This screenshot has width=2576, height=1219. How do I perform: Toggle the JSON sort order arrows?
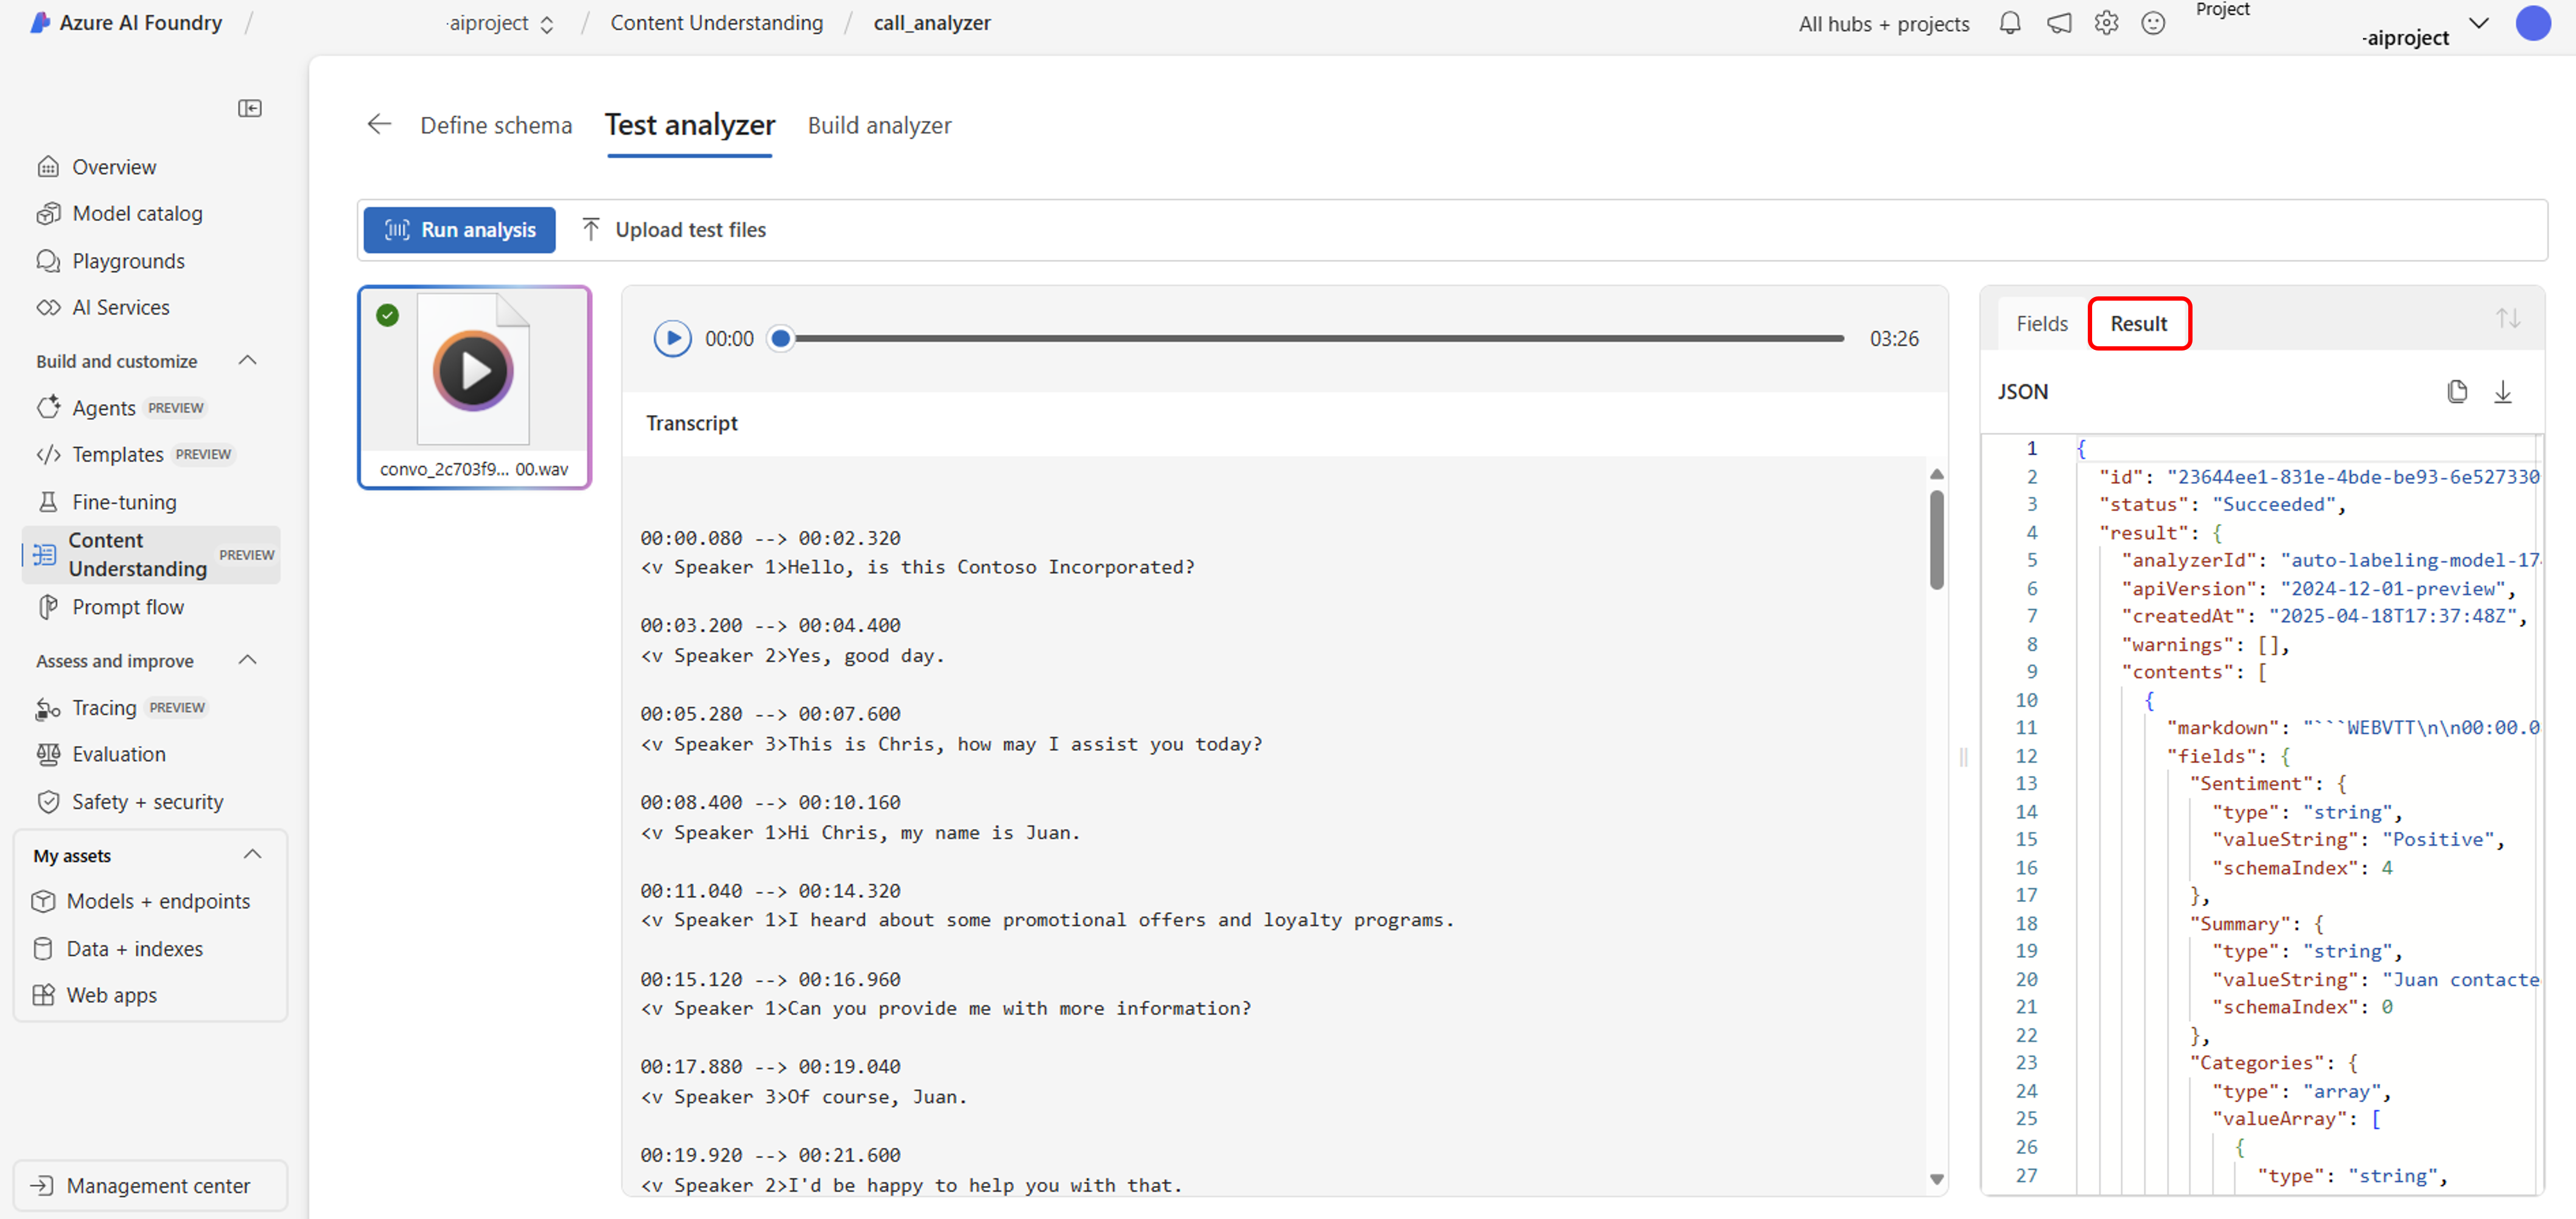[x=2509, y=318]
